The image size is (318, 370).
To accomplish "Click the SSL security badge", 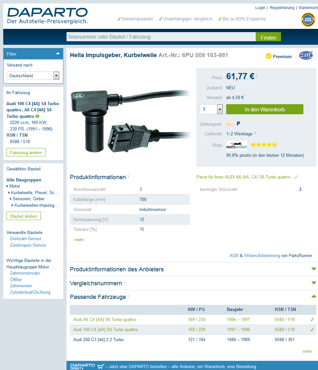I will coord(308,20).
